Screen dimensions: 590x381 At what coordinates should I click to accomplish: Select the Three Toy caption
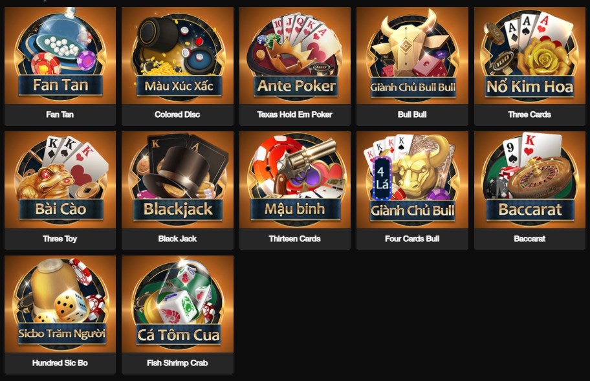pyautogui.click(x=60, y=239)
